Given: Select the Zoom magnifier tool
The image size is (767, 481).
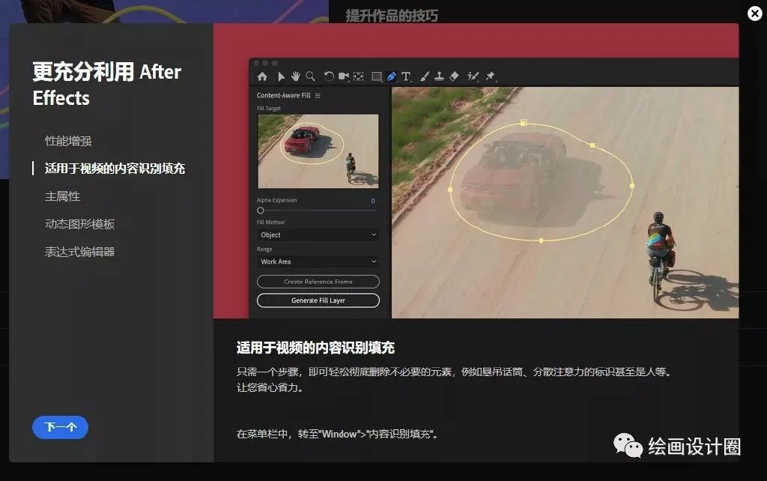Looking at the screenshot, I should pos(310,76).
